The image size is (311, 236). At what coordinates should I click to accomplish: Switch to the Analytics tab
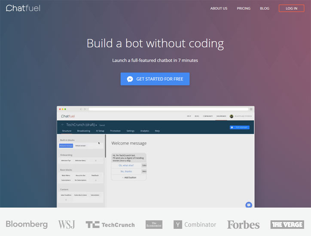(145, 131)
